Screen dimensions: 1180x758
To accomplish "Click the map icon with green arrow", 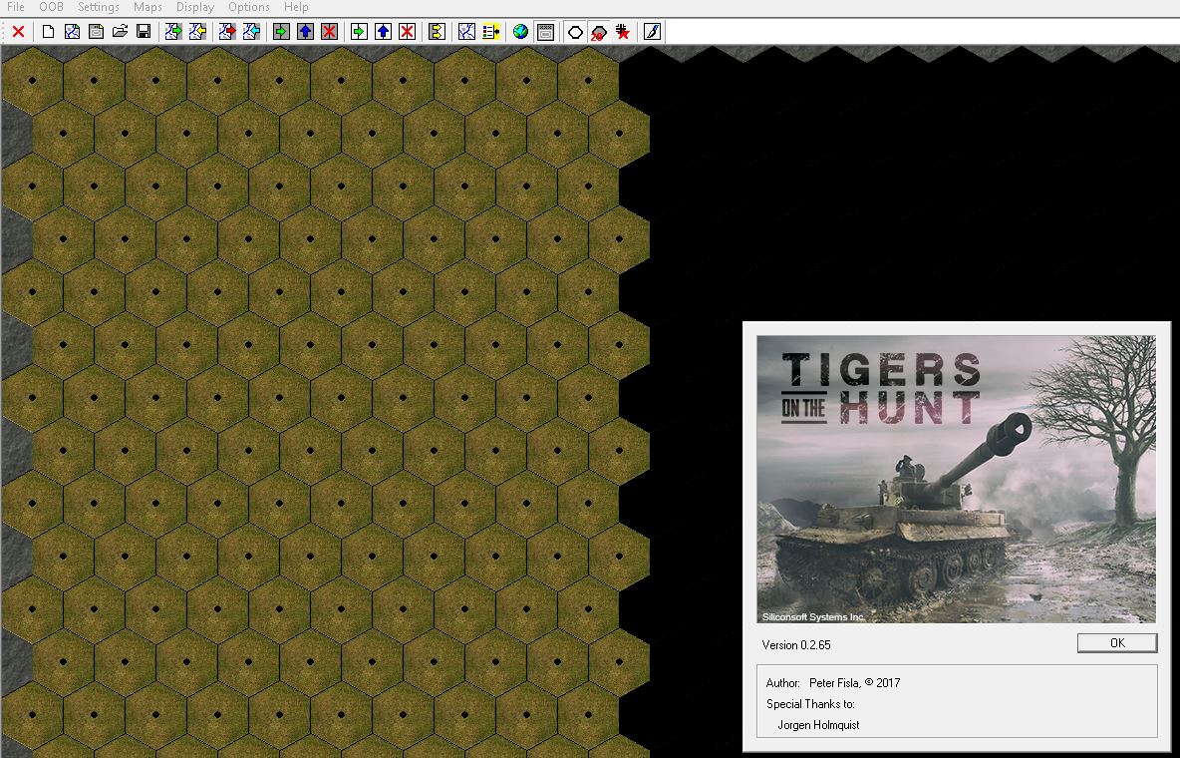I will click(173, 32).
